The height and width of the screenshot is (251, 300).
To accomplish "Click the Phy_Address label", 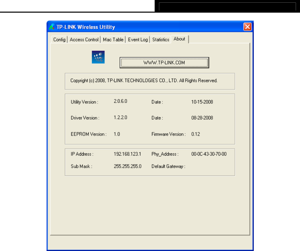I will [165, 154].
